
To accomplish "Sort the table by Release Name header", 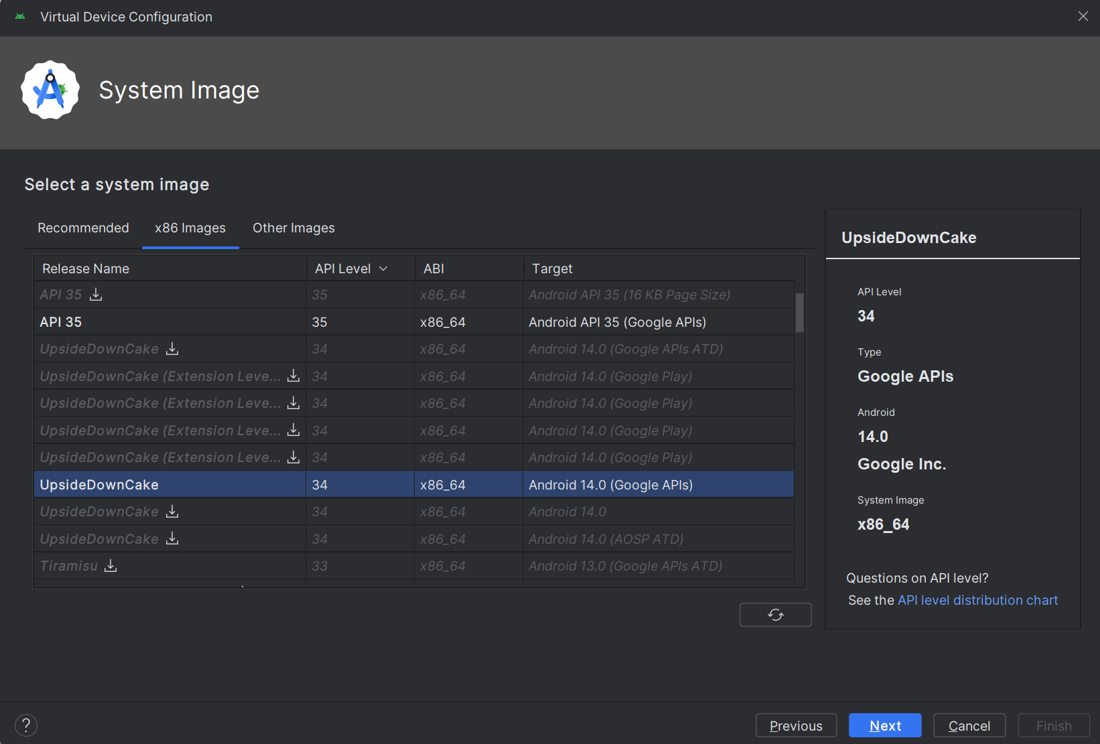I will point(85,268).
